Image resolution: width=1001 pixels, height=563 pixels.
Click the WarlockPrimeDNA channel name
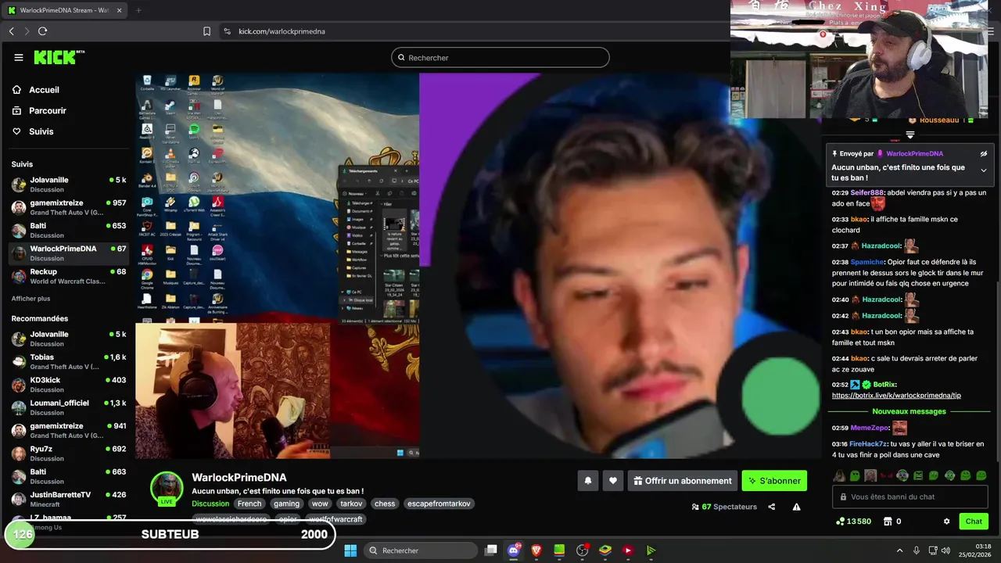(x=239, y=477)
